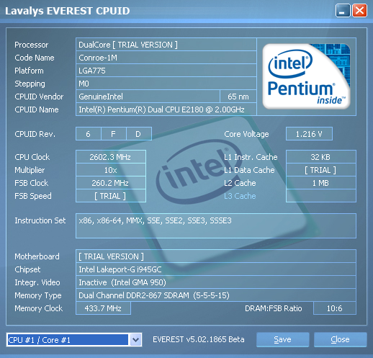Click the Processor field 'DualCore [ TRIAL VERSION ]'
This screenshot has height=358, width=373.
tap(166, 45)
